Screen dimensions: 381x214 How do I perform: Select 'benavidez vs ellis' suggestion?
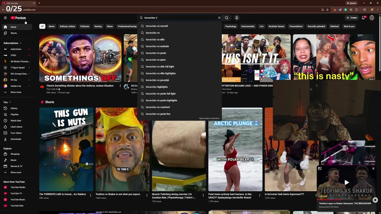click(x=179, y=40)
